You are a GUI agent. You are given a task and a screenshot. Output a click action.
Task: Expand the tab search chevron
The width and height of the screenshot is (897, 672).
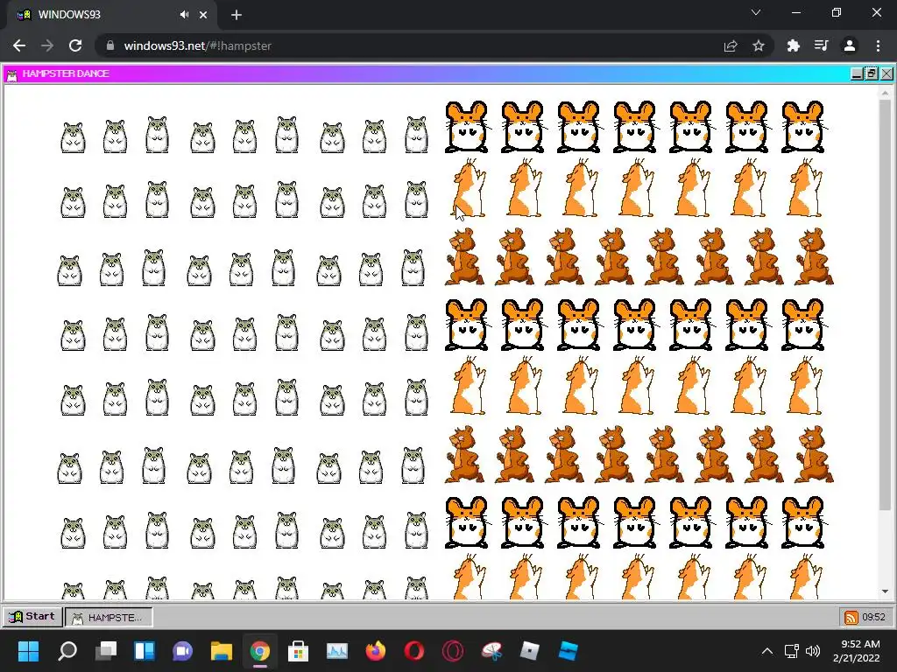click(756, 12)
